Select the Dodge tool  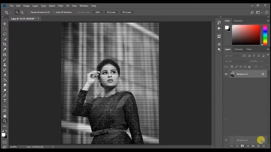pyautogui.click(x=5, y=90)
